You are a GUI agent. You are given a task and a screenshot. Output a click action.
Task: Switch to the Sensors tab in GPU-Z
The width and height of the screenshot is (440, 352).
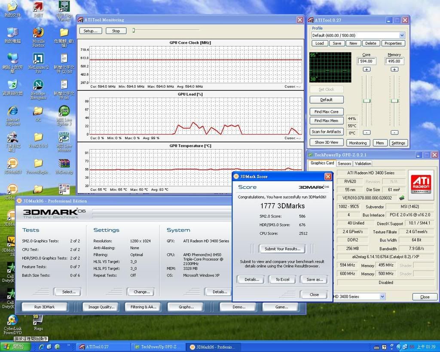pos(344,163)
